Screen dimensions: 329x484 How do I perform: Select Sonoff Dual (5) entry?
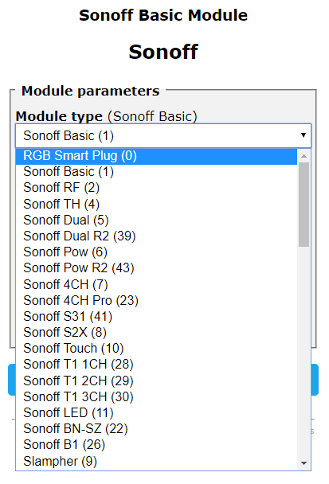156,220
